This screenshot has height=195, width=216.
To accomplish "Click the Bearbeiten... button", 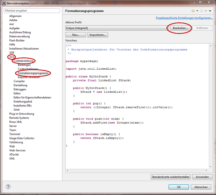I will pos(180,28).
